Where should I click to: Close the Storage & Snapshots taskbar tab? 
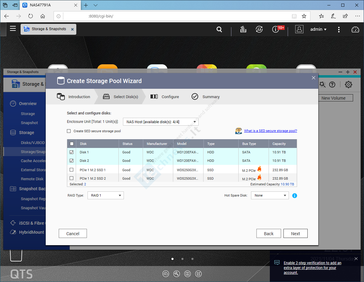coord(72,29)
